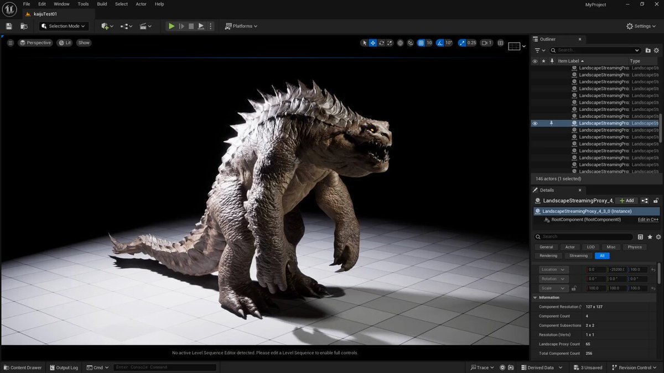This screenshot has width=664, height=373.
Task: Close the Details panel tab
Action: coord(579,190)
